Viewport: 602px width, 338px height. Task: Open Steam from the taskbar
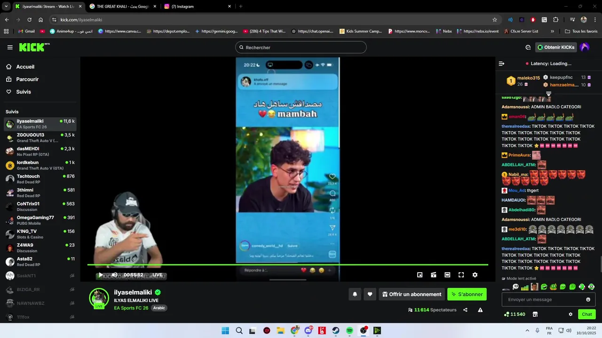(336, 330)
